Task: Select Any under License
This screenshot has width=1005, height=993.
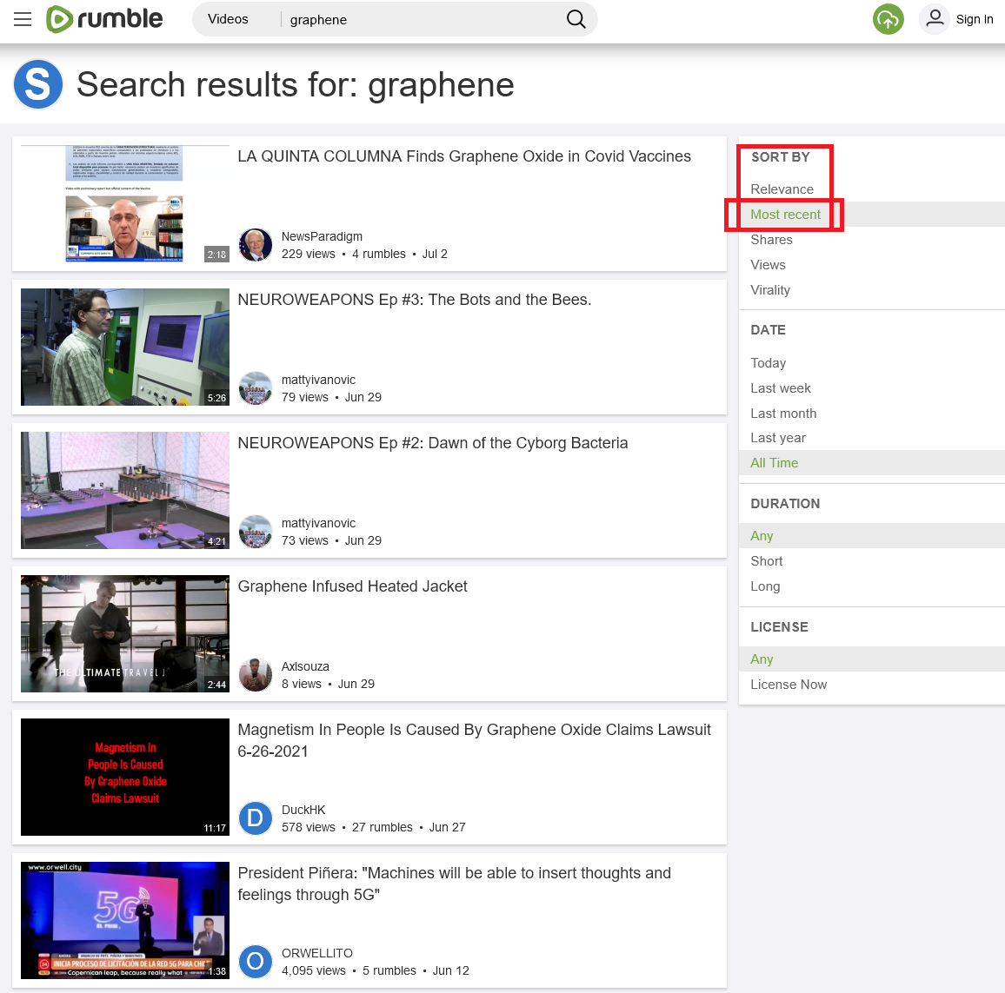Action: (762, 659)
